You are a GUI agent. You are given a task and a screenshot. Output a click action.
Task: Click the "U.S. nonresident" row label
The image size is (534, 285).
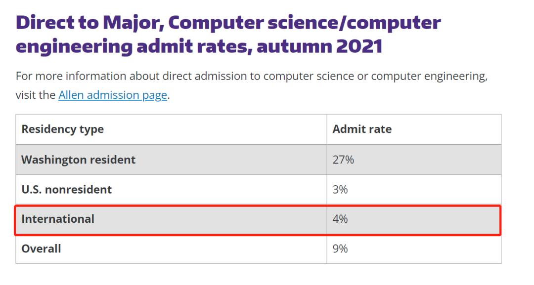coord(67,189)
